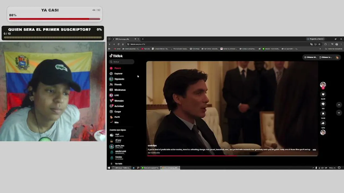344x193 pixels.
Task: Open the Para ti feed
Action: 115,68
